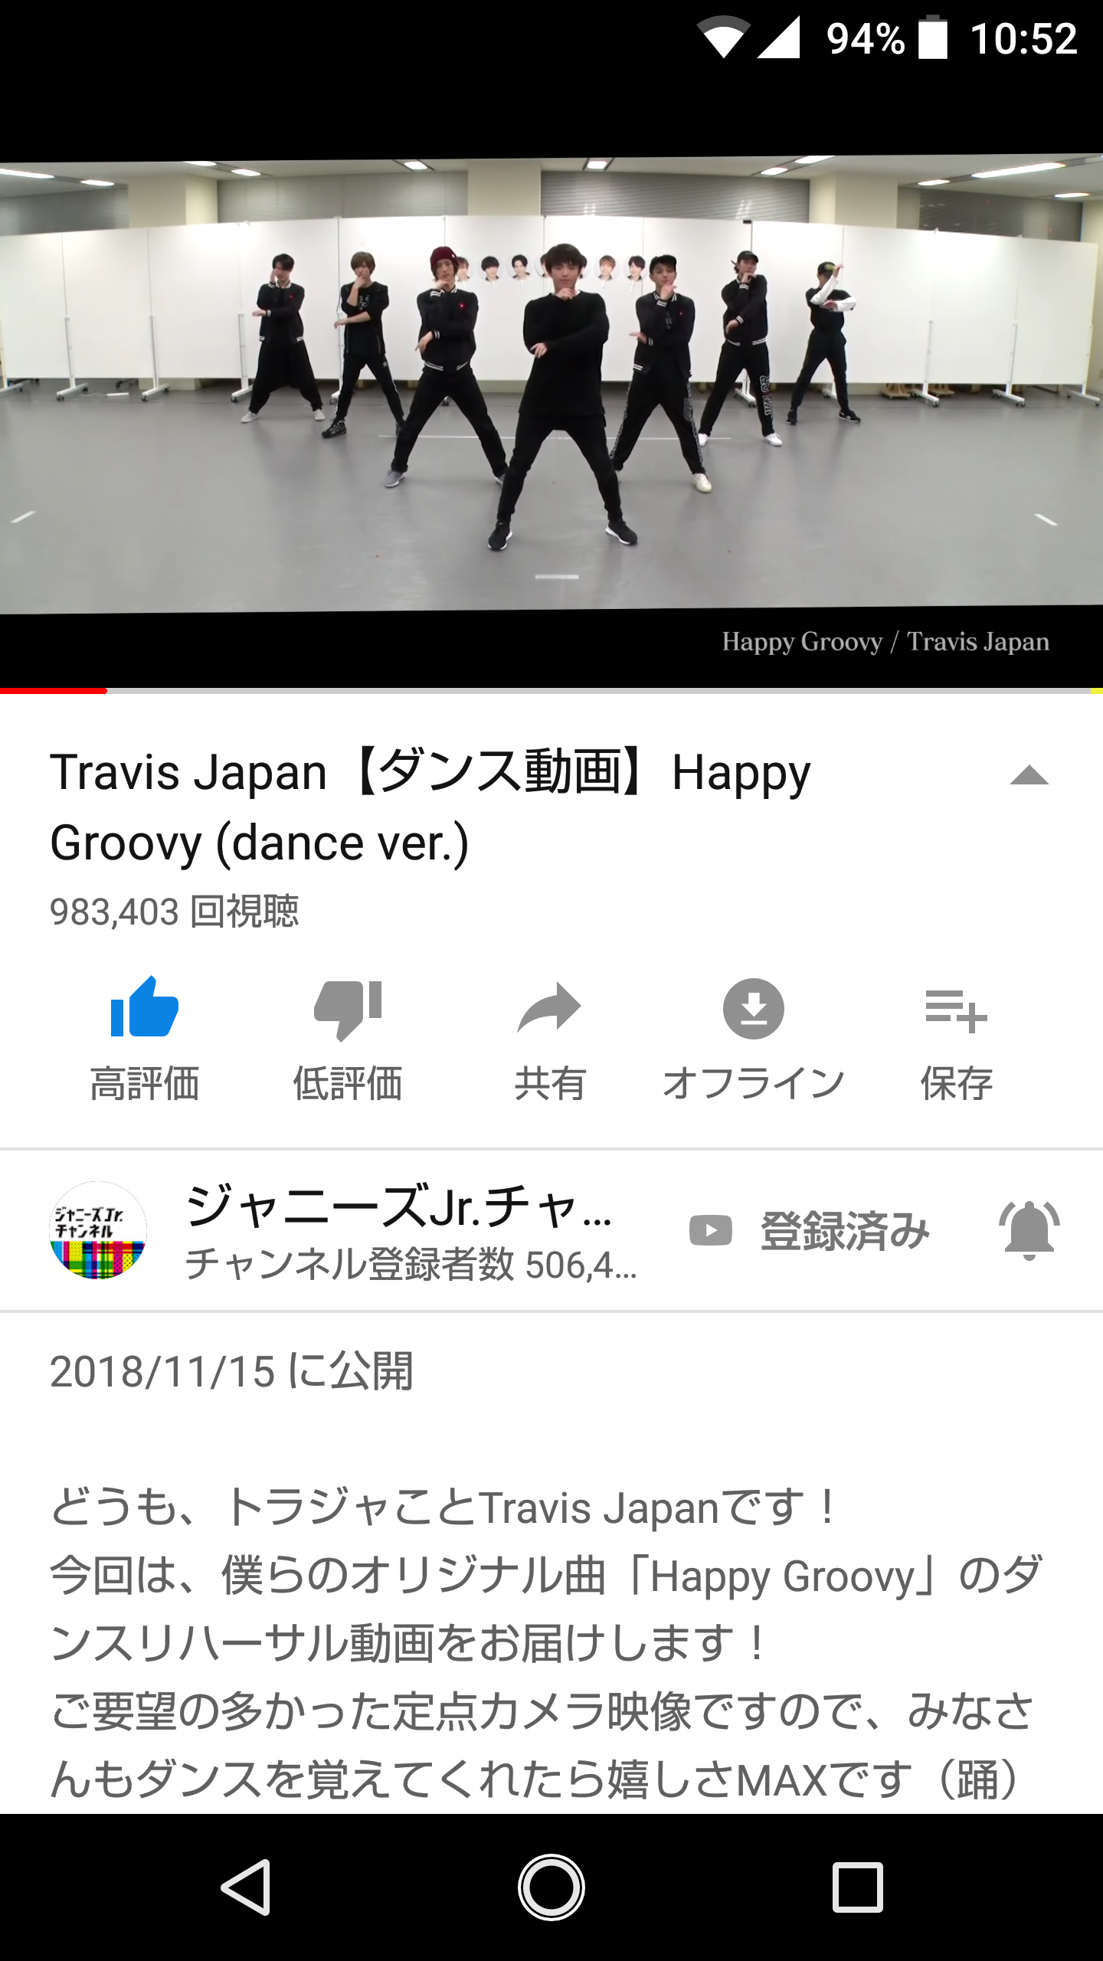Viewport: 1103px width, 1961px height.
Task: Tap Android recent apps square button
Action: 858,1887
